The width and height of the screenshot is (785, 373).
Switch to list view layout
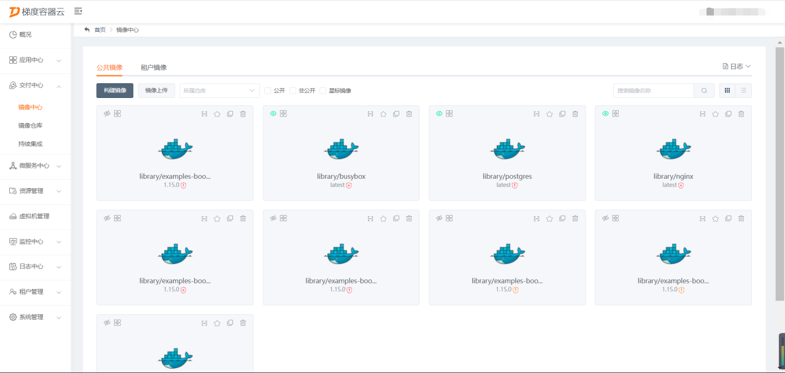[x=743, y=91]
